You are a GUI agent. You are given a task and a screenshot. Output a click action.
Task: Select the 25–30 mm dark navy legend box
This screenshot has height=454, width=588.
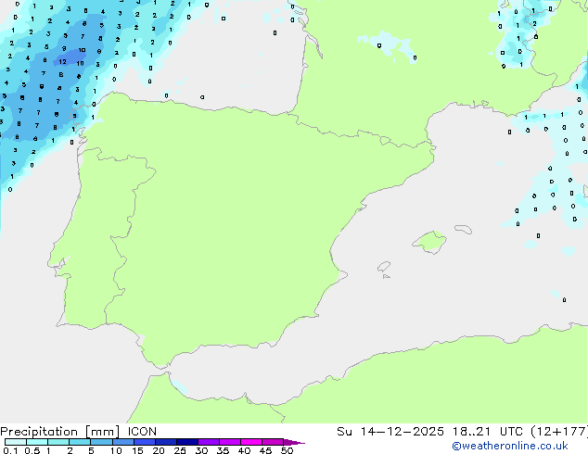(x=187, y=442)
